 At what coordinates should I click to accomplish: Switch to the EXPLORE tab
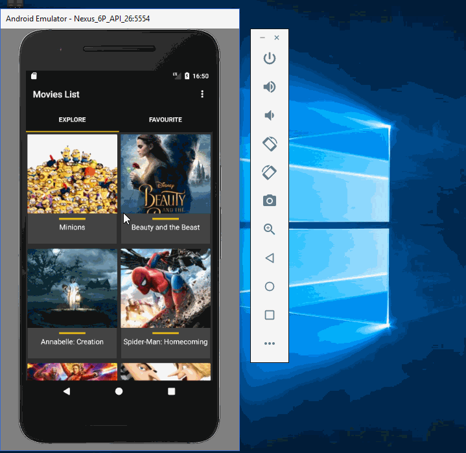(72, 119)
